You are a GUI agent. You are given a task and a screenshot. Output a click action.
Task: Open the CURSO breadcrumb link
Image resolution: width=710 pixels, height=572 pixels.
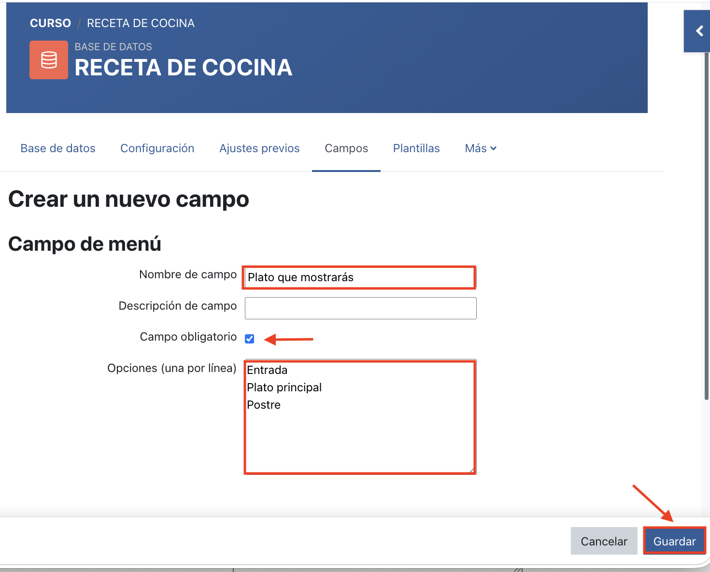click(x=50, y=23)
